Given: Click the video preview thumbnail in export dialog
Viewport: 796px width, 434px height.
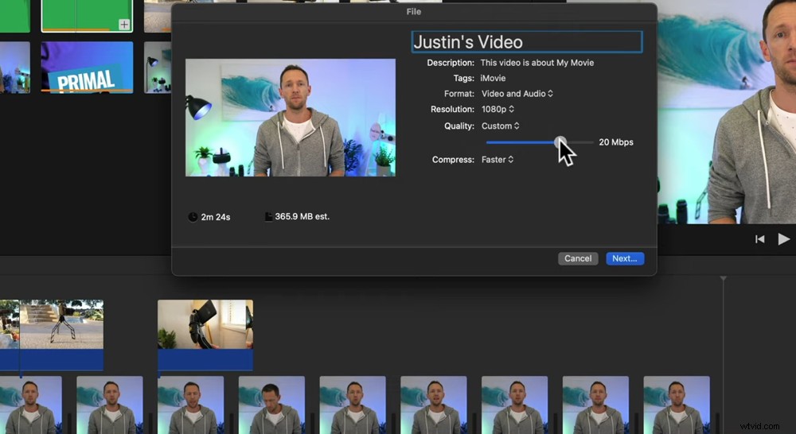Looking at the screenshot, I should click(x=291, y=118).
